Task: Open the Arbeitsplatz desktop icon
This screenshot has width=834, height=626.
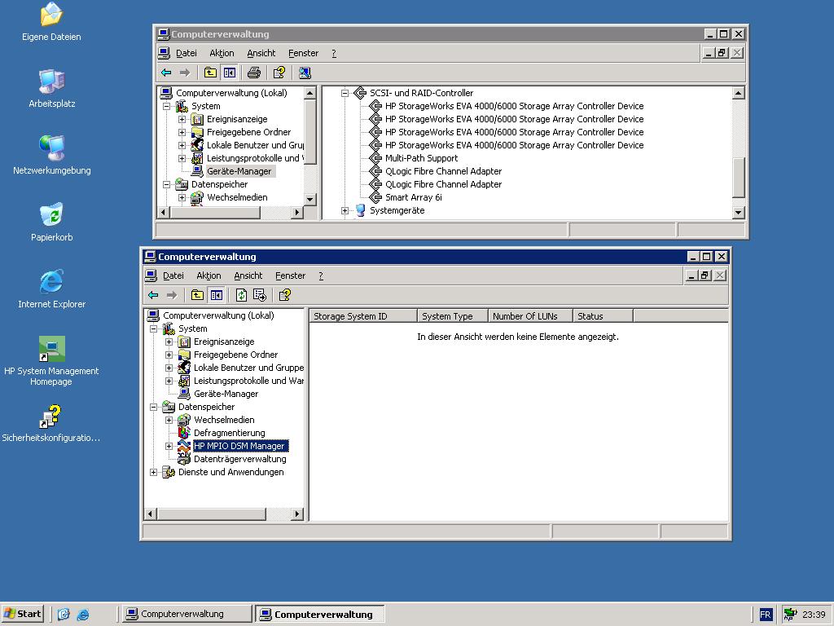Action: click(51, 89)
